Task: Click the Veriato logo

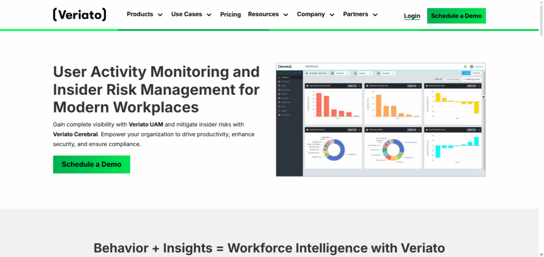Action: (80, 15)
